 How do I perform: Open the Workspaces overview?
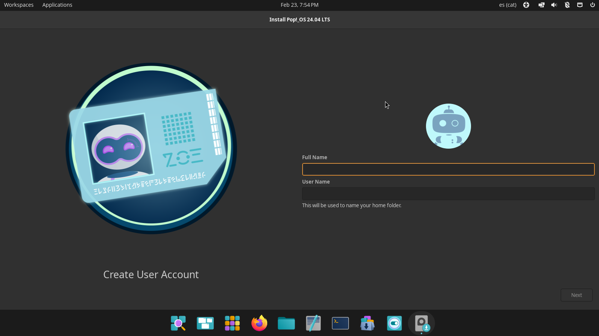(19, 5)
